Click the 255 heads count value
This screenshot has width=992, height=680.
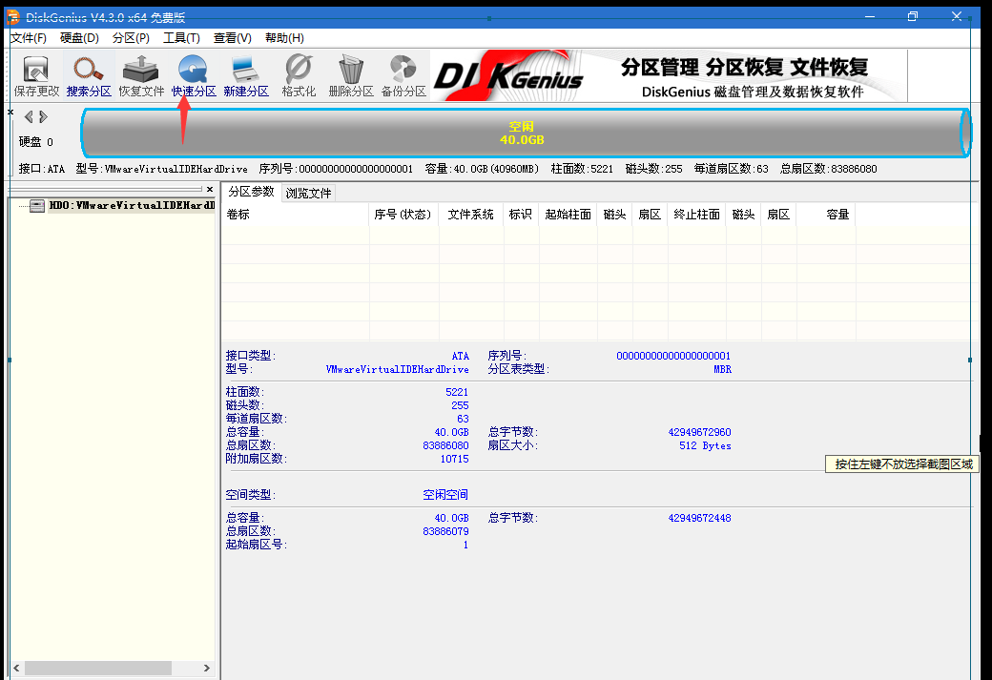tap(460, 405)
